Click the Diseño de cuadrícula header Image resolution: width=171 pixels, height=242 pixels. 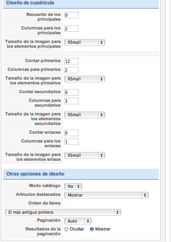coord(81,4)
